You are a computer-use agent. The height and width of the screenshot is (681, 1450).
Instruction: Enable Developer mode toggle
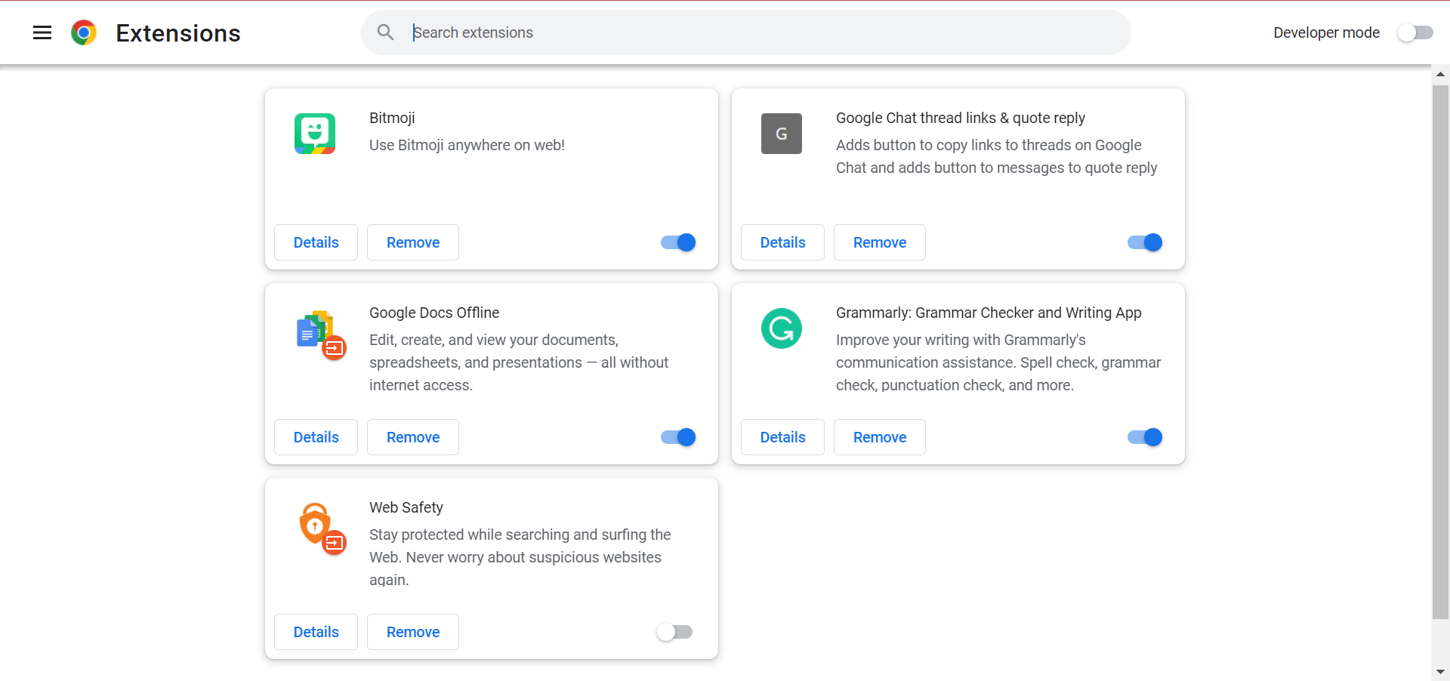tap(1415, 32)
